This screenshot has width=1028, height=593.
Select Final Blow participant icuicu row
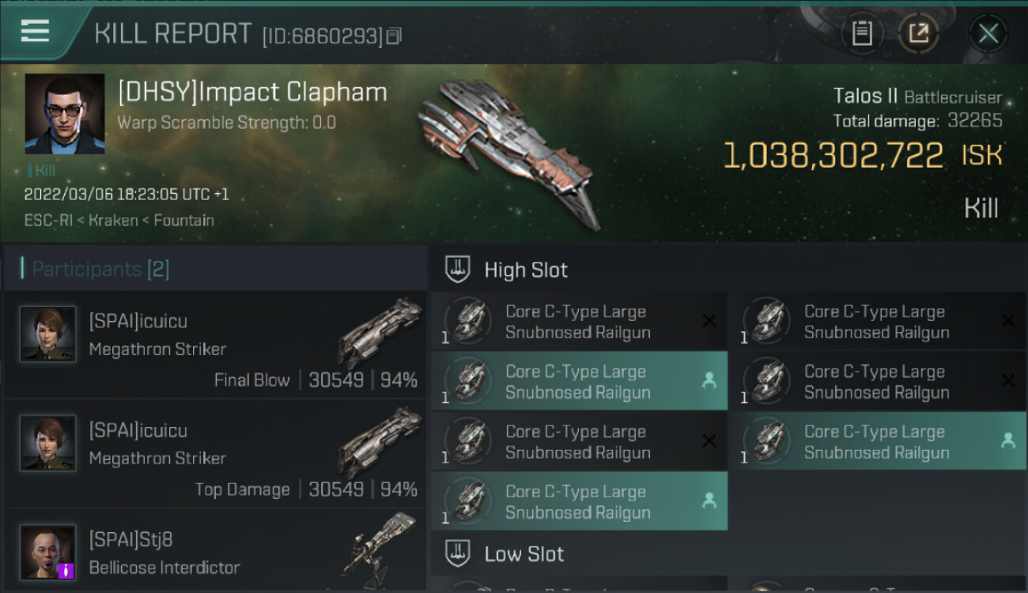point(215,345)
